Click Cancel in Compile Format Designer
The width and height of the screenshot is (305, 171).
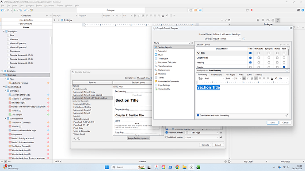pyautogui.click(x=285, y=123)
